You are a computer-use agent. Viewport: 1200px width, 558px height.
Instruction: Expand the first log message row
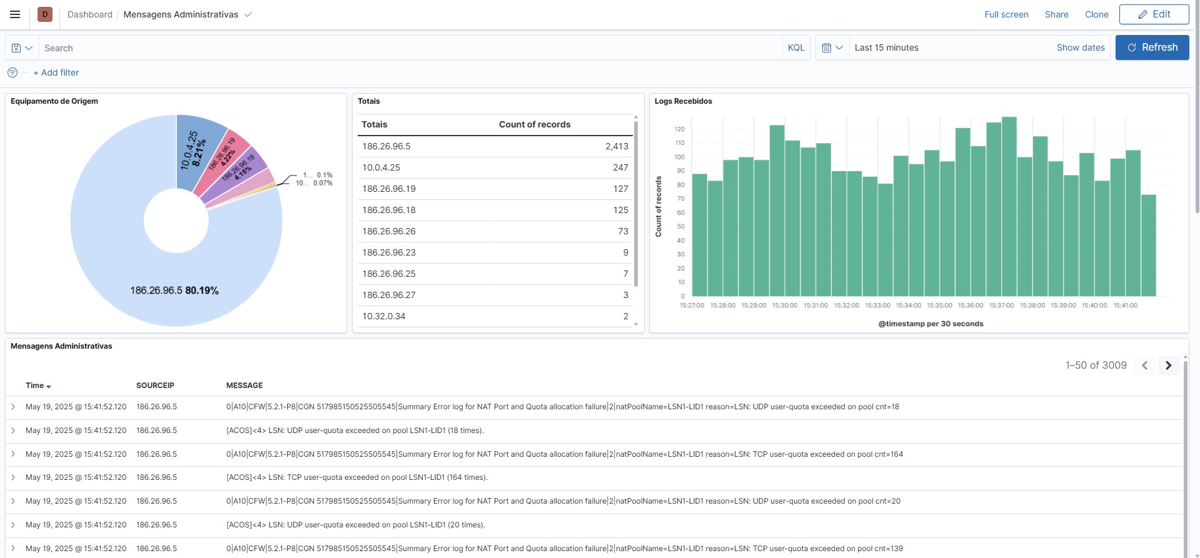coord(13,407)
